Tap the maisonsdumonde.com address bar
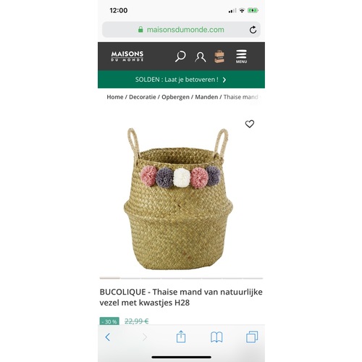This screenshot has height=362, width=362. coord(181,30)
